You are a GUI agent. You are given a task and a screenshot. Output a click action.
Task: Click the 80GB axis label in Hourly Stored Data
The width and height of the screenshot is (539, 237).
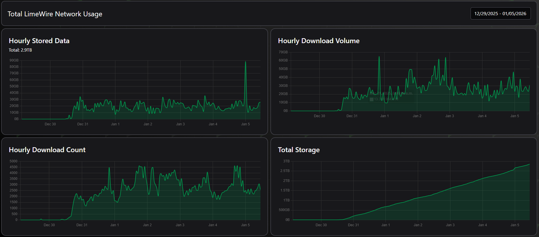pyautogui.click(x=14, y=67)
